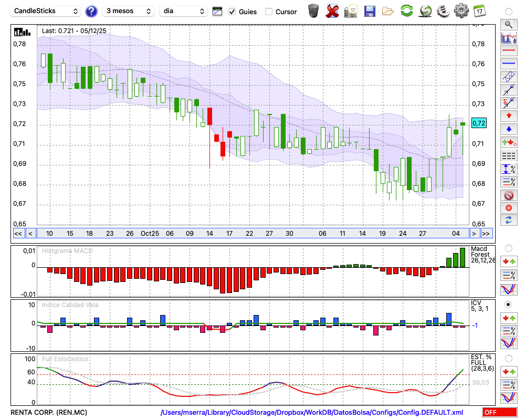The image size is (525, 420).
Task: Enable the Cursor checkbox
Action: click(x=268, y=12)
